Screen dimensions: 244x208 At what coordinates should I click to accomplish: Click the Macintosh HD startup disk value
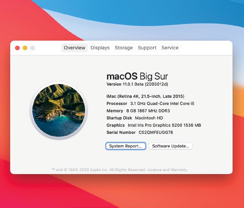[x=149, y=118]
